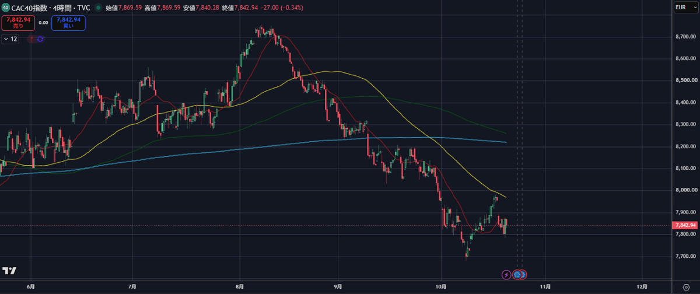Click the green market status dot
Screen dimensions: 700x294
[x=97, y=8]
